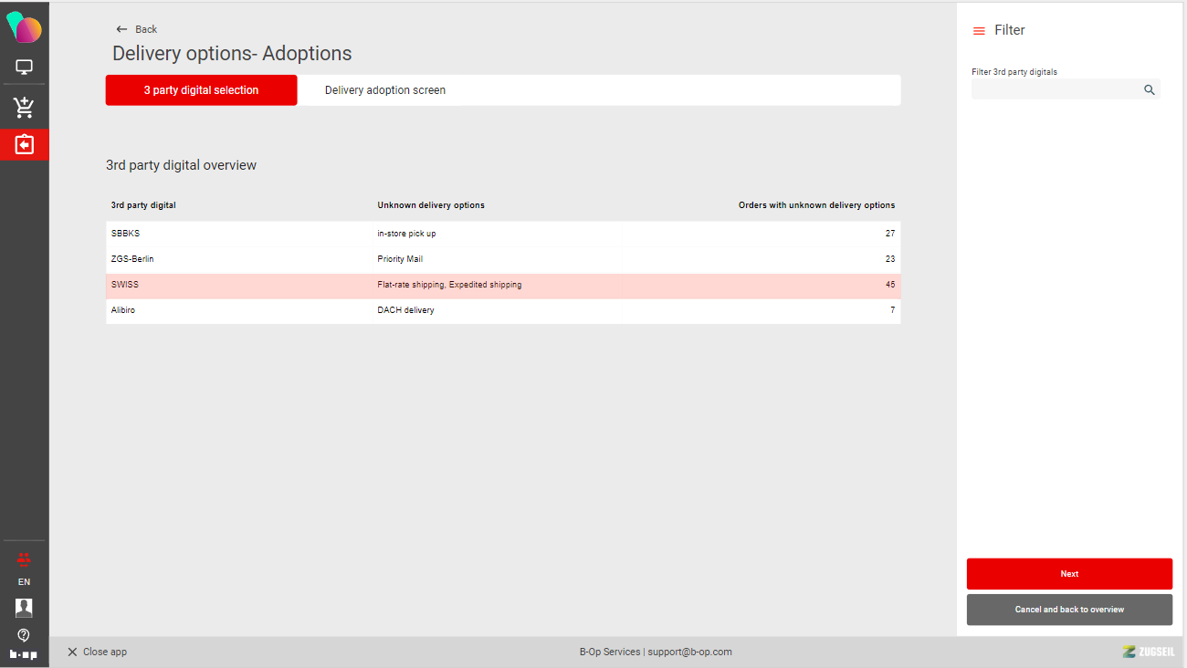1187x668 pixels.
Task: Click the Filter 3rd party digitals field
Action: [x=1055, y=89]
